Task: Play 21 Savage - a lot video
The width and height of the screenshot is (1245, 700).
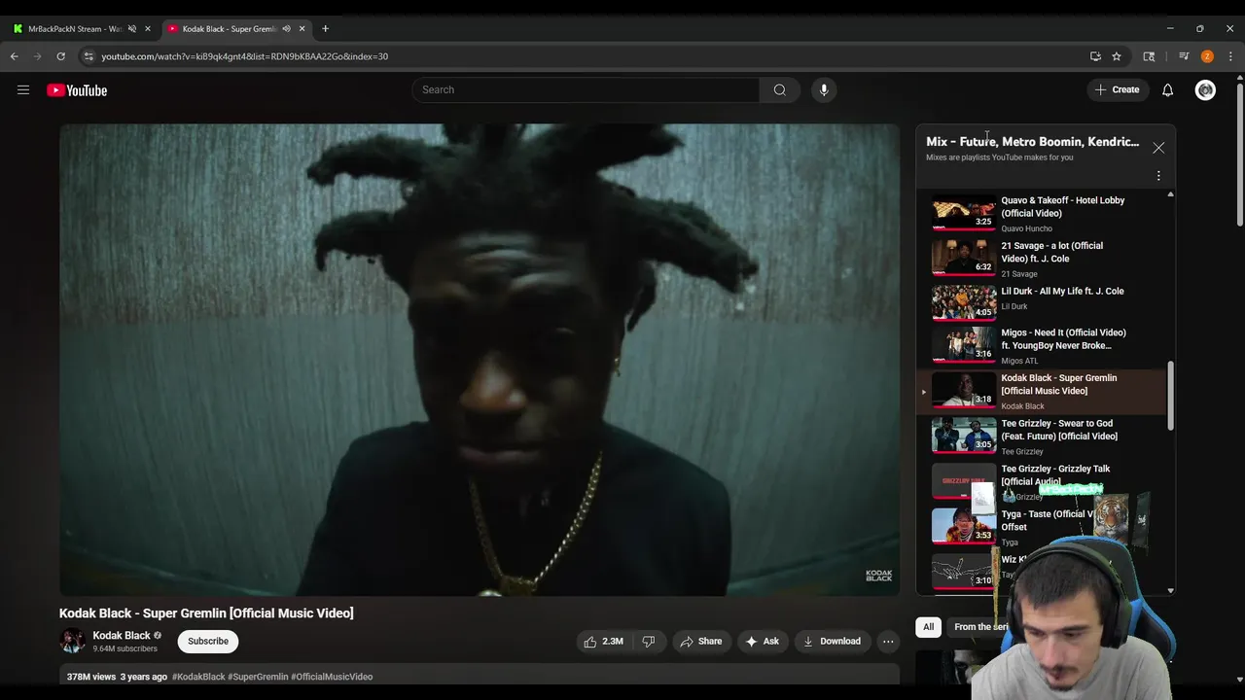Action: 1042,259
